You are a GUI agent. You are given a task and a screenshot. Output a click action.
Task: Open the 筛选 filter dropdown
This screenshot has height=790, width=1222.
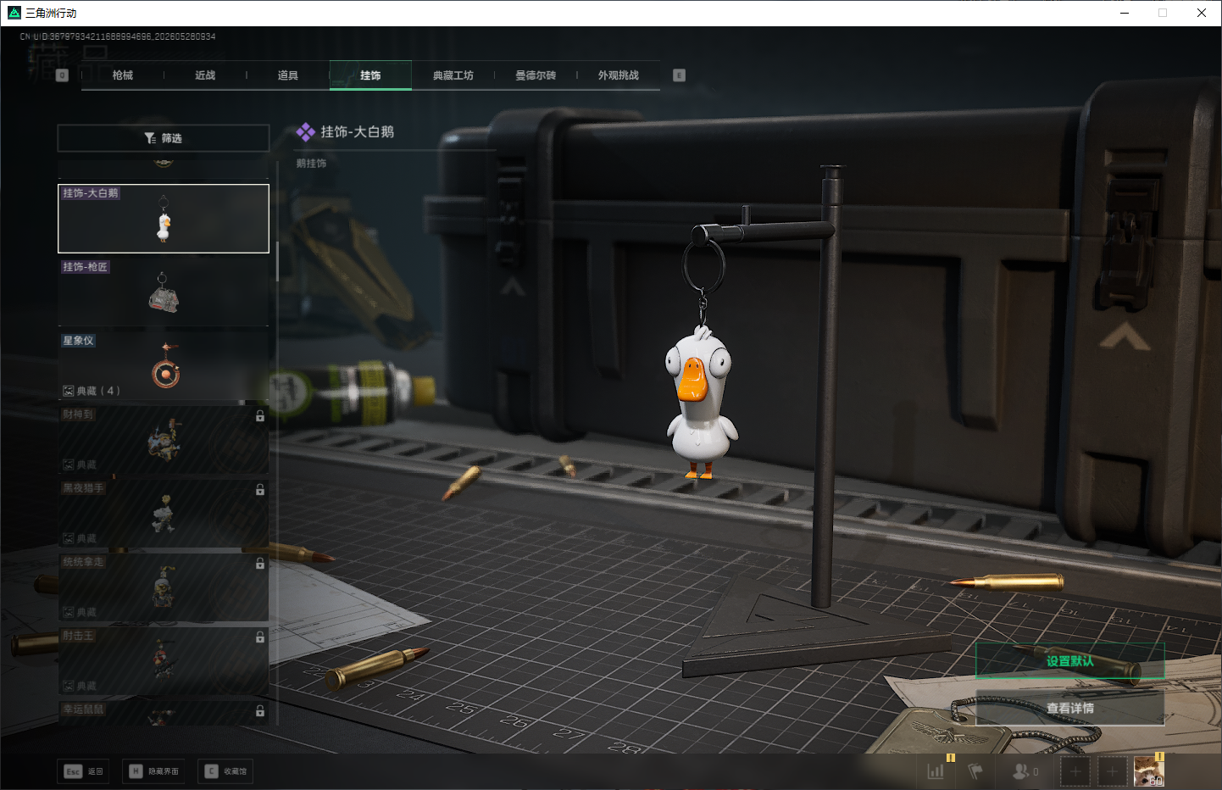tap(164, 138)
